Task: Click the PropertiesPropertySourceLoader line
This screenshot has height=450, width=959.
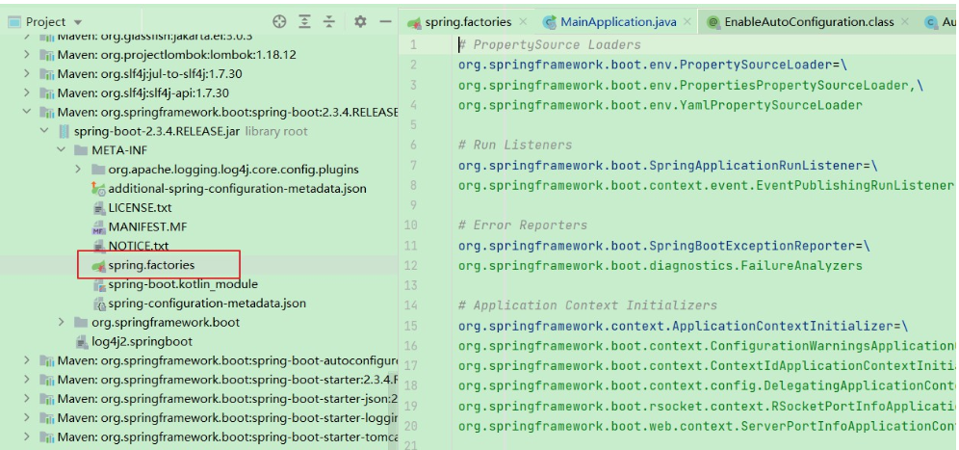Action: pyautogui.click(x=690, y=85)
